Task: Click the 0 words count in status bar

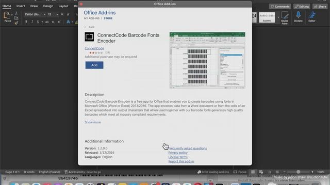Action: click(x=29, y=172)
